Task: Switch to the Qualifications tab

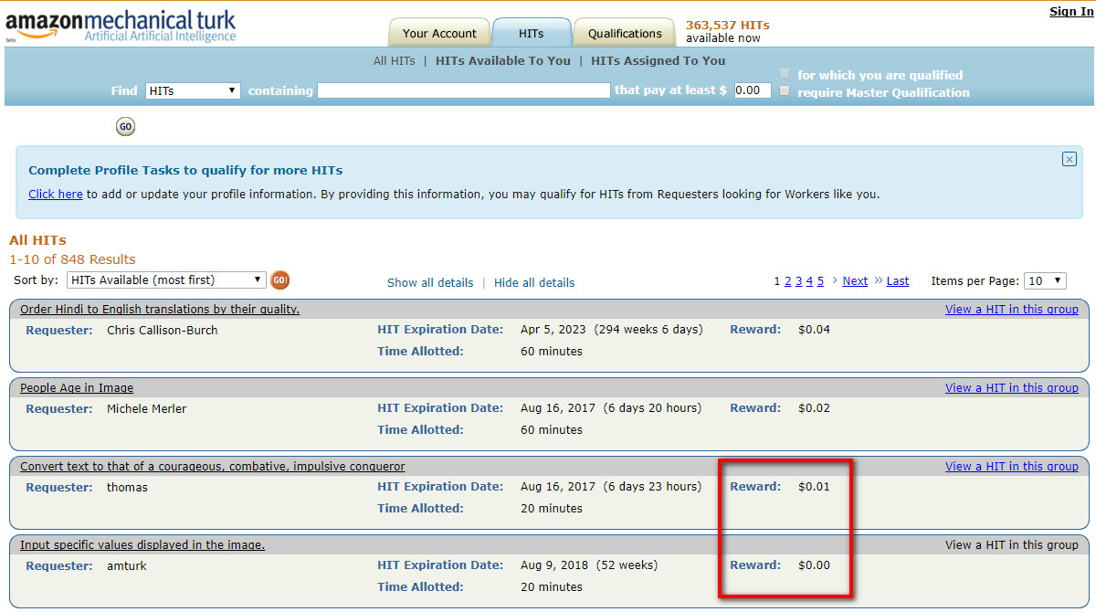Action: click(625, 33)
